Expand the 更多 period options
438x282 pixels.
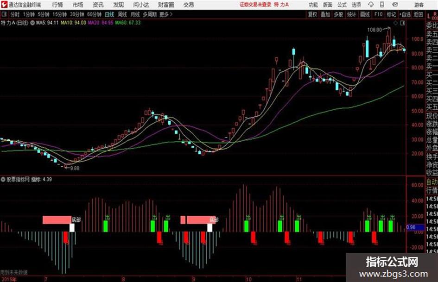166,14
